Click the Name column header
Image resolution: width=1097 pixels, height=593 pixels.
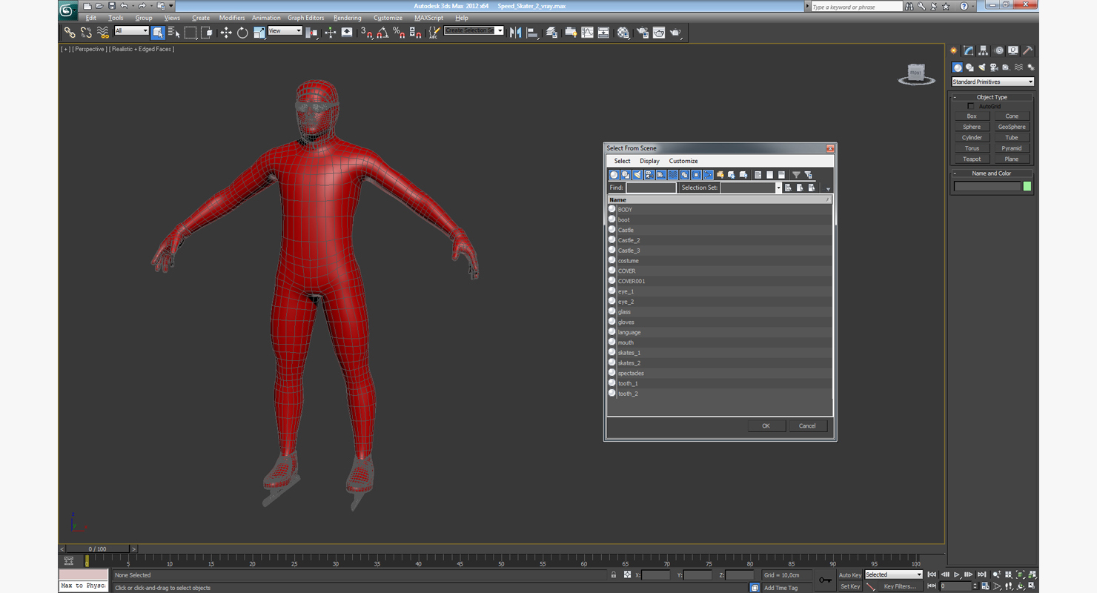719,199
